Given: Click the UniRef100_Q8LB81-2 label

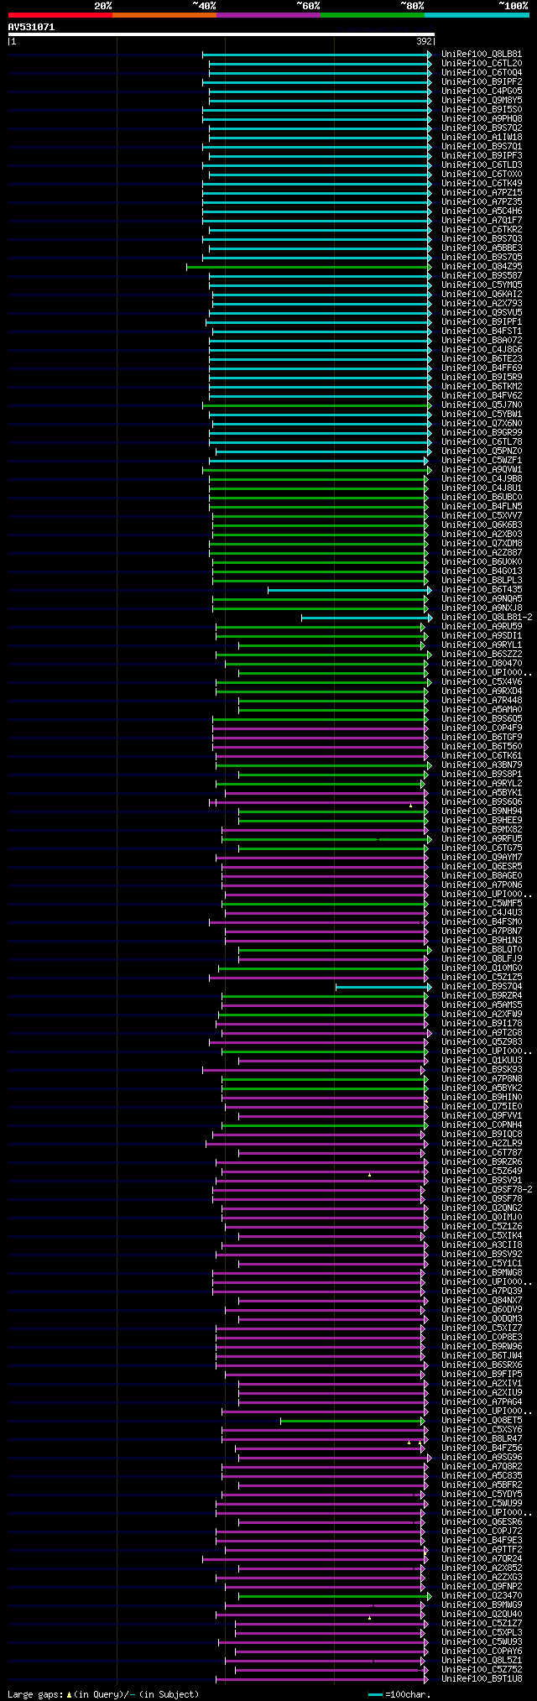Looking at the screenshot, I should point(487,618).
